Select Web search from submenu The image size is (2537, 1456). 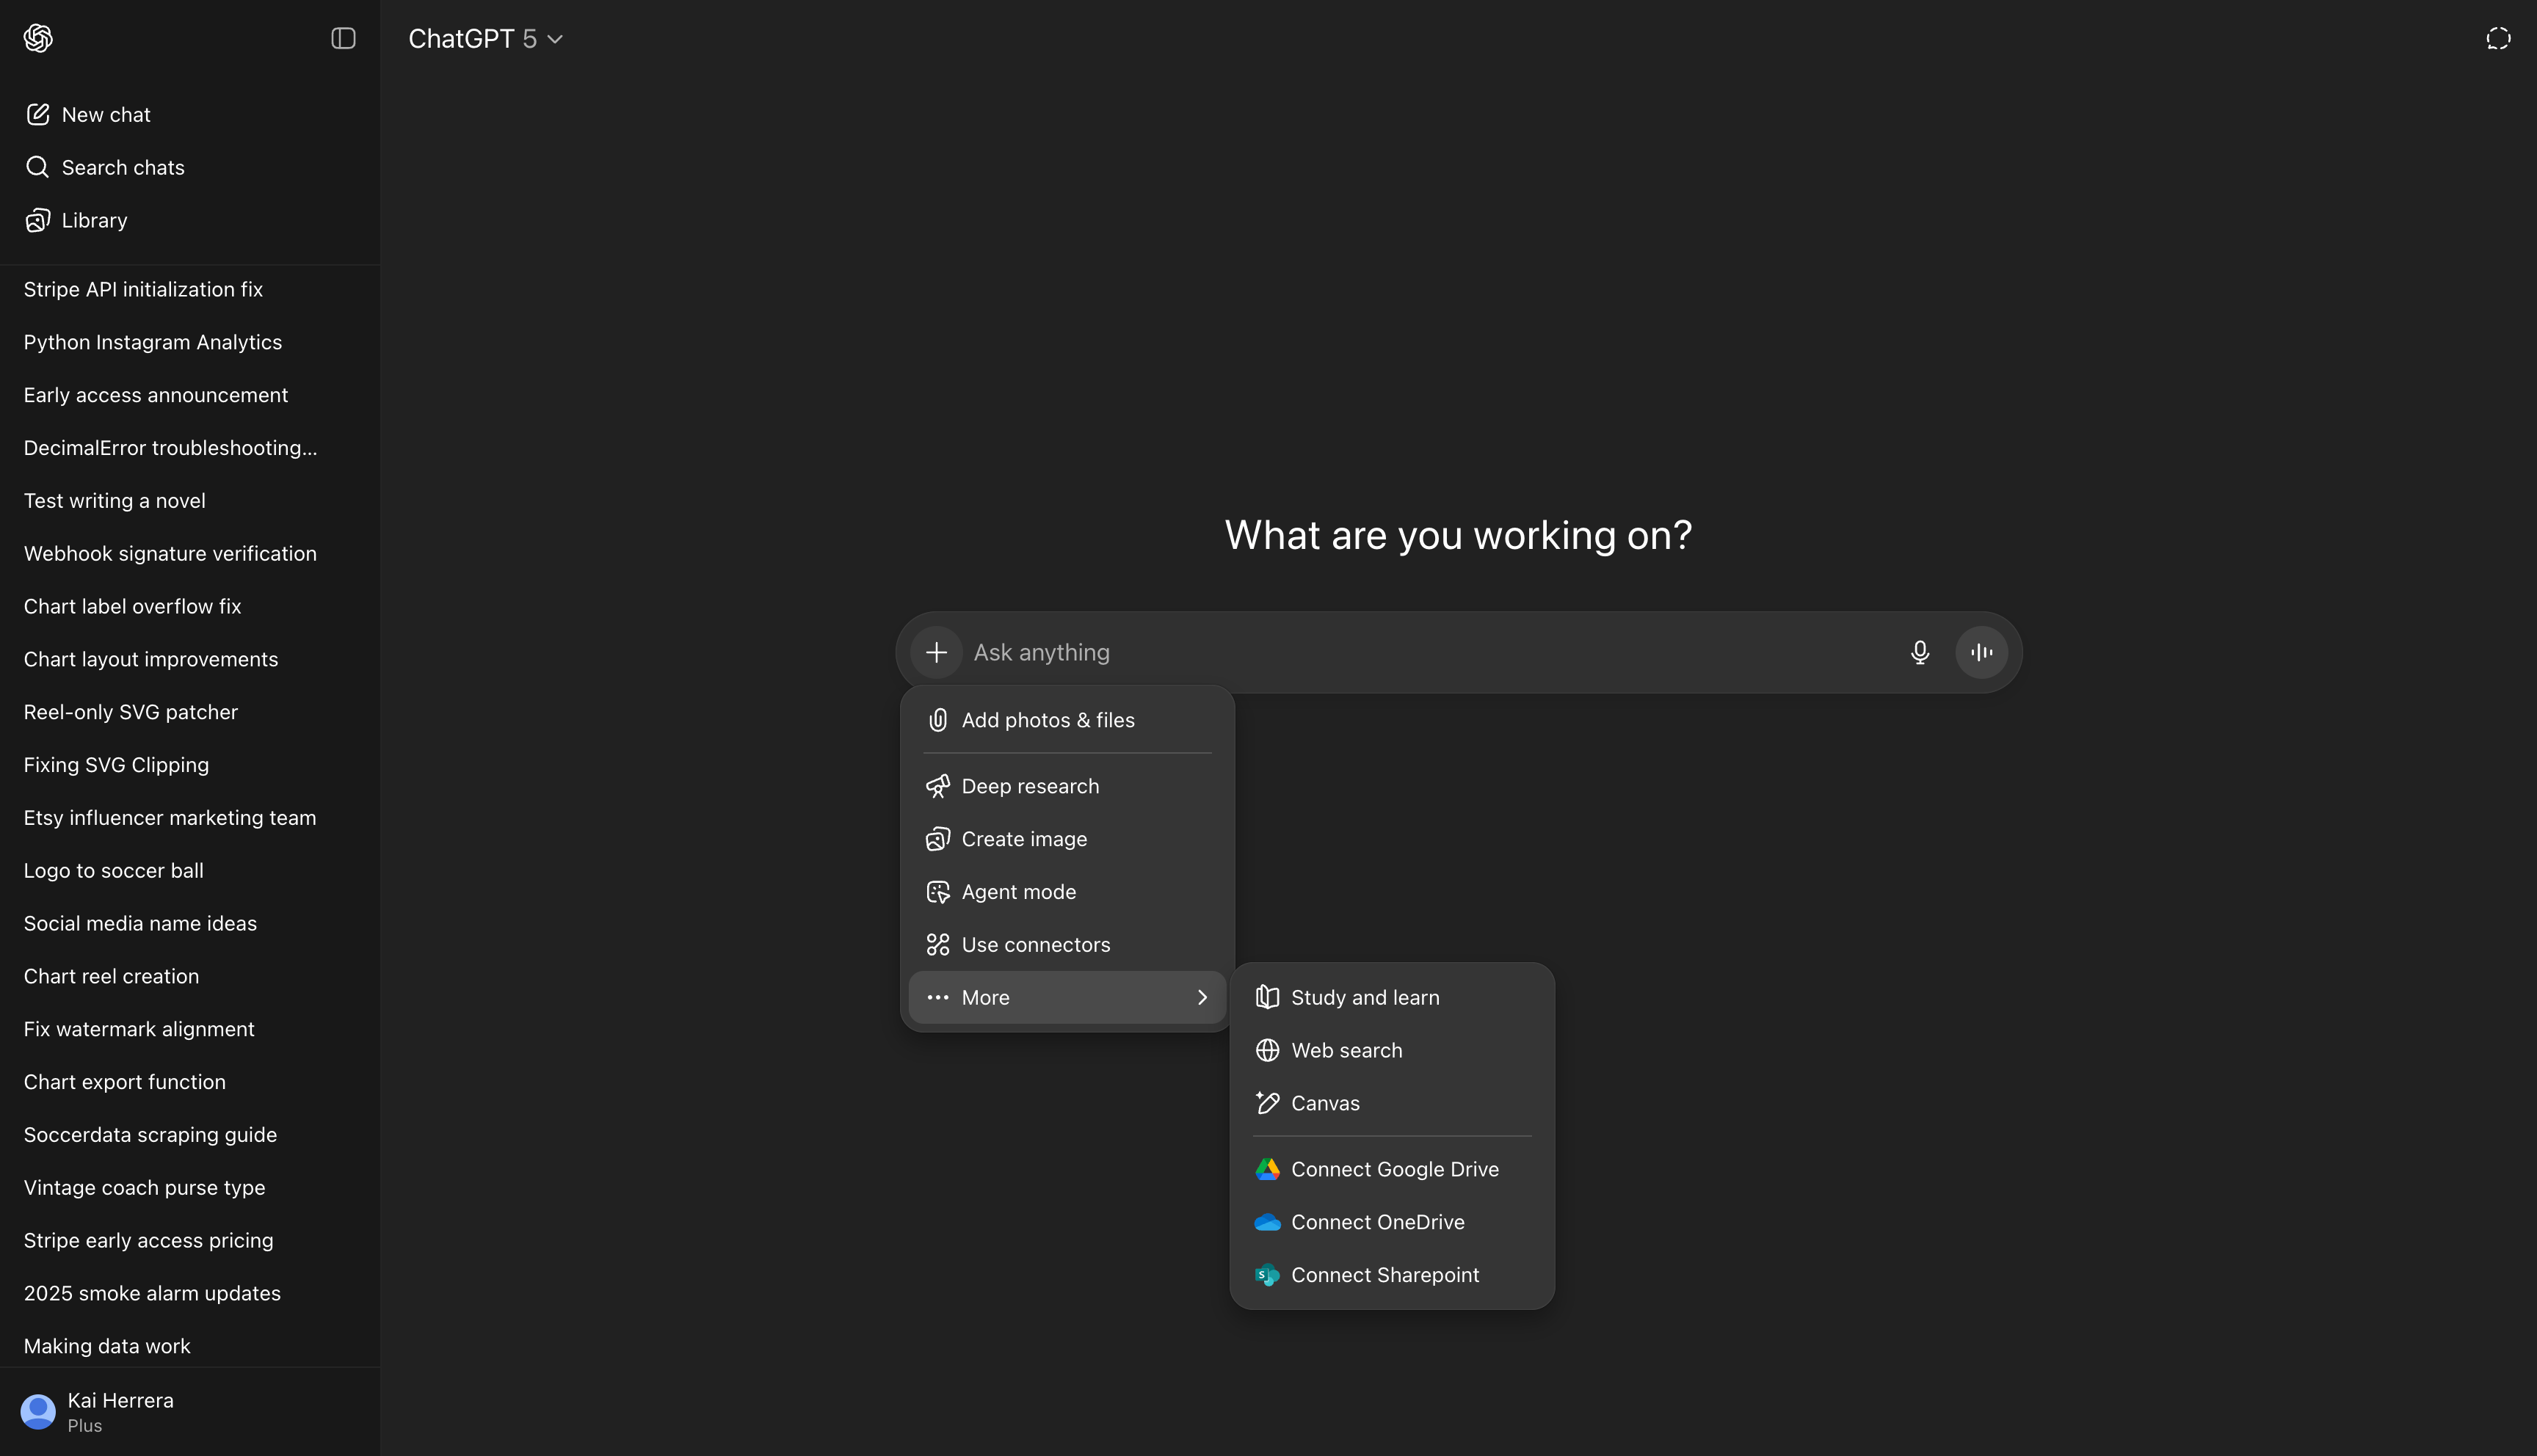pos(1346,1050)
